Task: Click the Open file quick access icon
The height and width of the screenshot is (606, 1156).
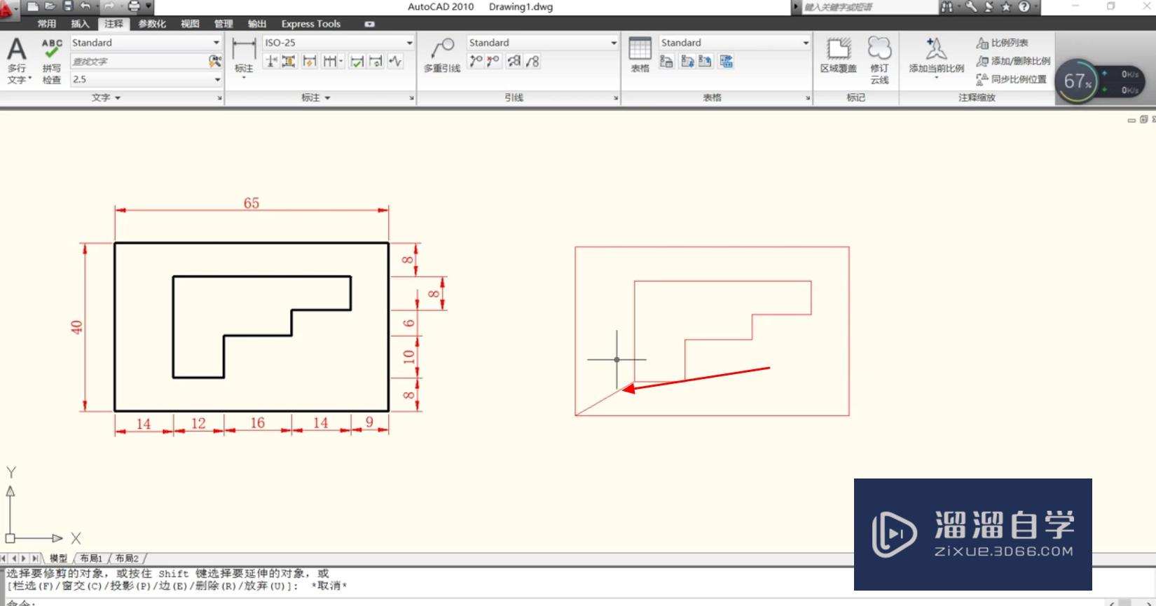Action: [x=50, y=6]
